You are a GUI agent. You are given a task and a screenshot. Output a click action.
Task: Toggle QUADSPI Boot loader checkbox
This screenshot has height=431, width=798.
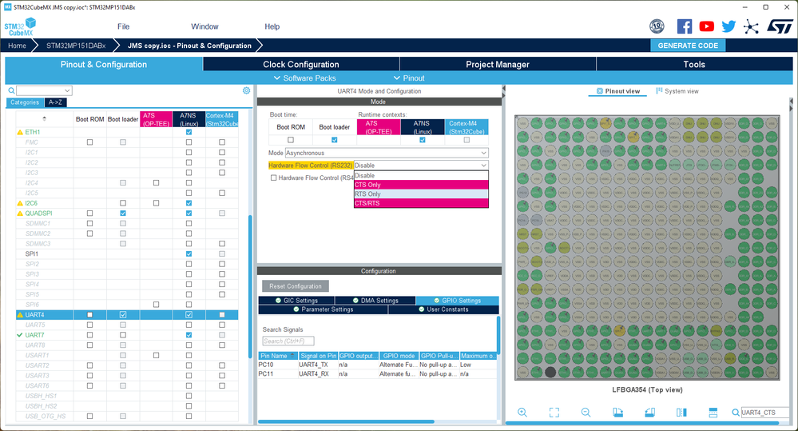[123, 214]
